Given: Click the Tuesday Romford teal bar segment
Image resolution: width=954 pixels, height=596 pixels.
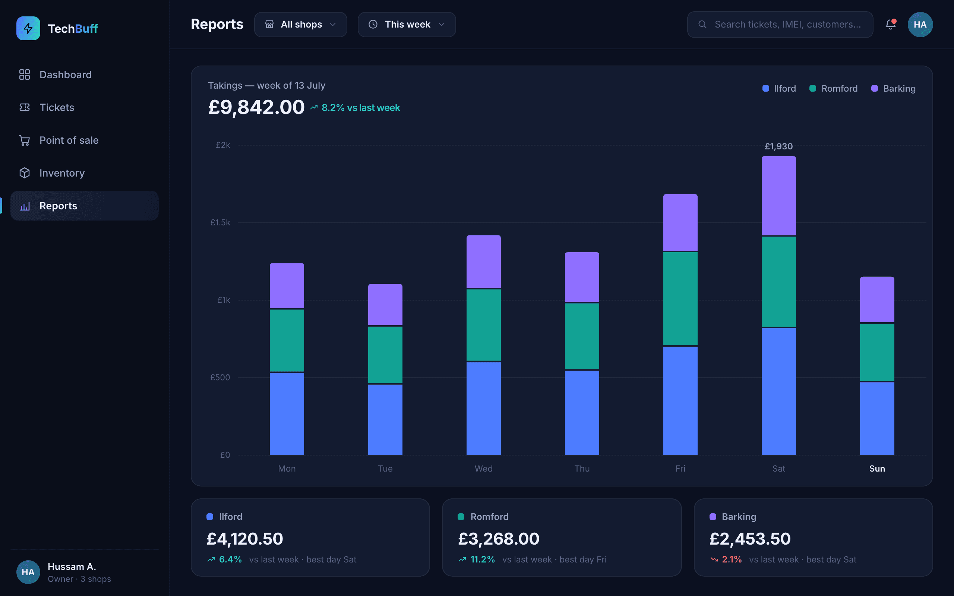Looking at the screenshot, I should [385, 355].
